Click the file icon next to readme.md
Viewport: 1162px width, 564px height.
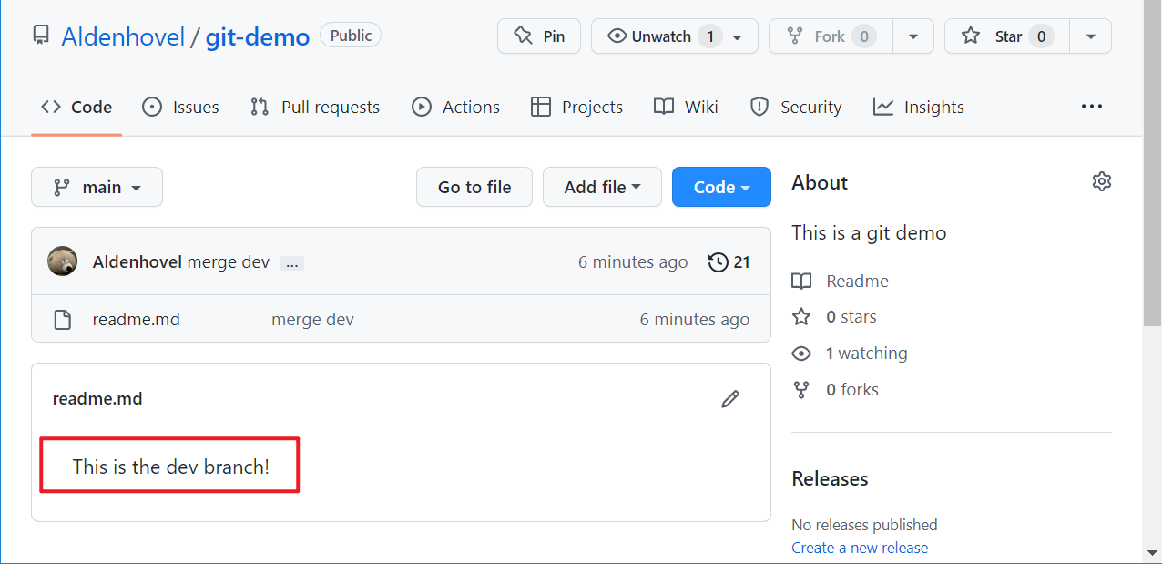tap(62, 320)
